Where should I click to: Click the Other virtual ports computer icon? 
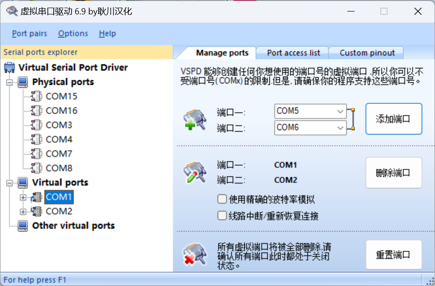click(x=23, y=226)
